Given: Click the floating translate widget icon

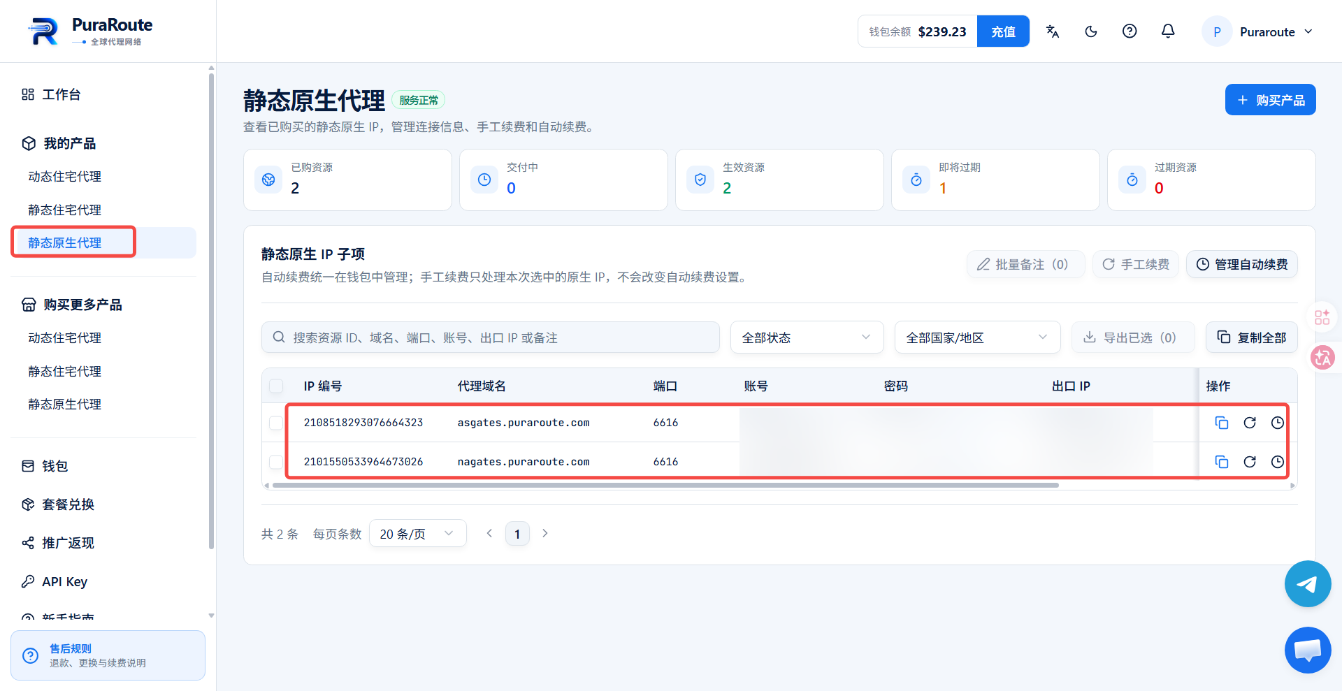Looking at the screenshot, I should (x=1322, y=358).
